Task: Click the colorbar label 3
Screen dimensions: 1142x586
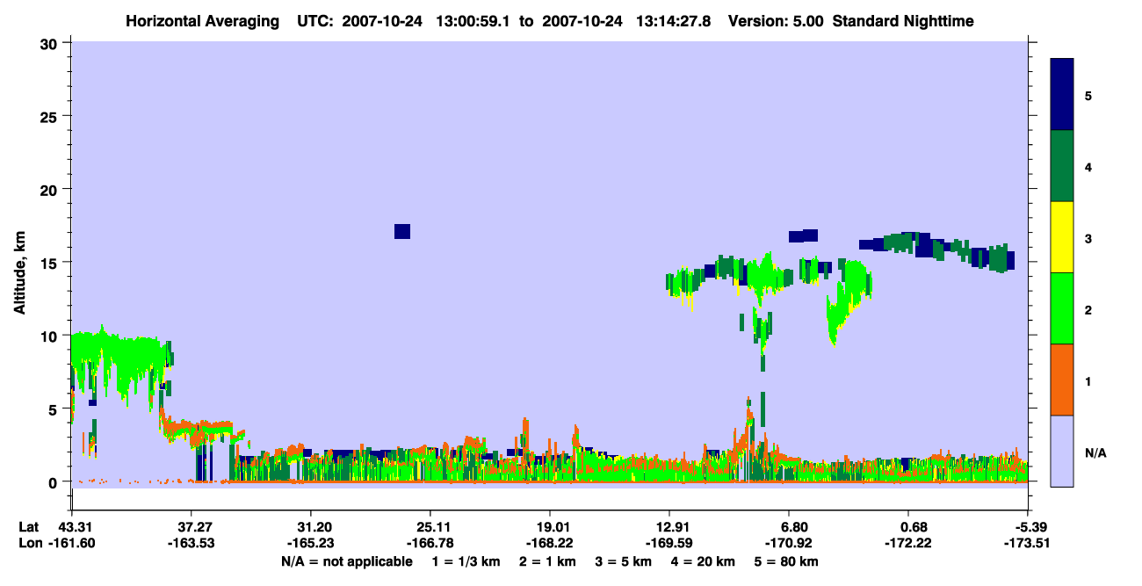Action: click(x=1088, y=238)
